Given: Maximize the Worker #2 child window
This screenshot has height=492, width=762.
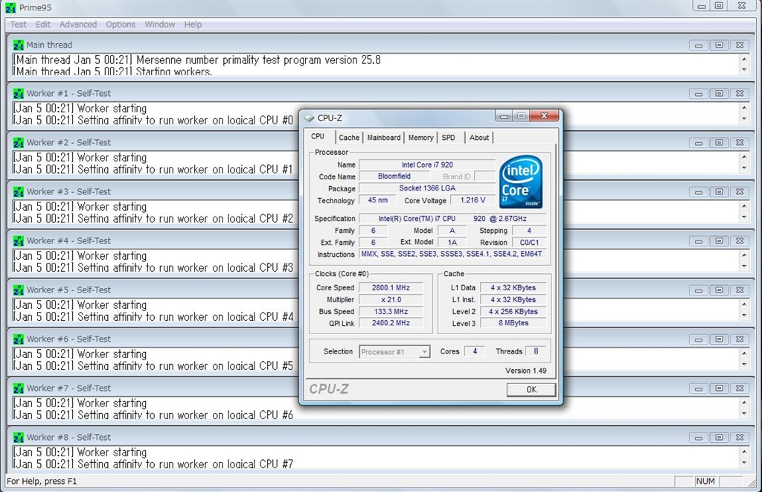Looking at the screenshot, I should [719, 143].
